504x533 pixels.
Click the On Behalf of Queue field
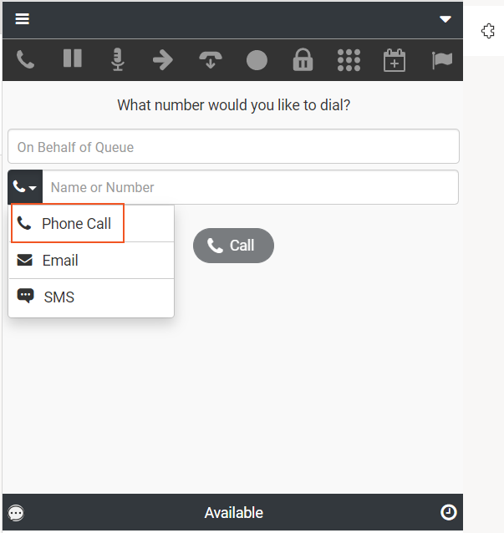(x=233, y=147)
